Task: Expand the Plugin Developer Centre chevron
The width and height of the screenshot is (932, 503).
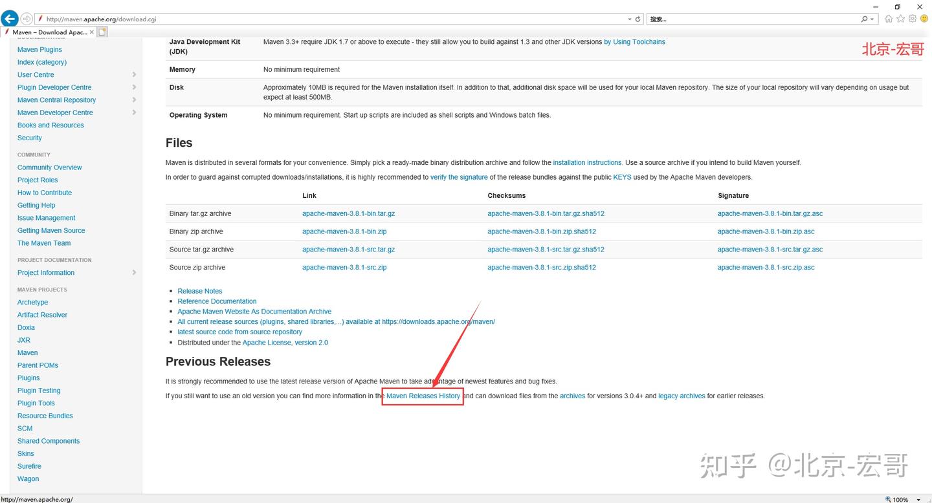Action: 134,87
